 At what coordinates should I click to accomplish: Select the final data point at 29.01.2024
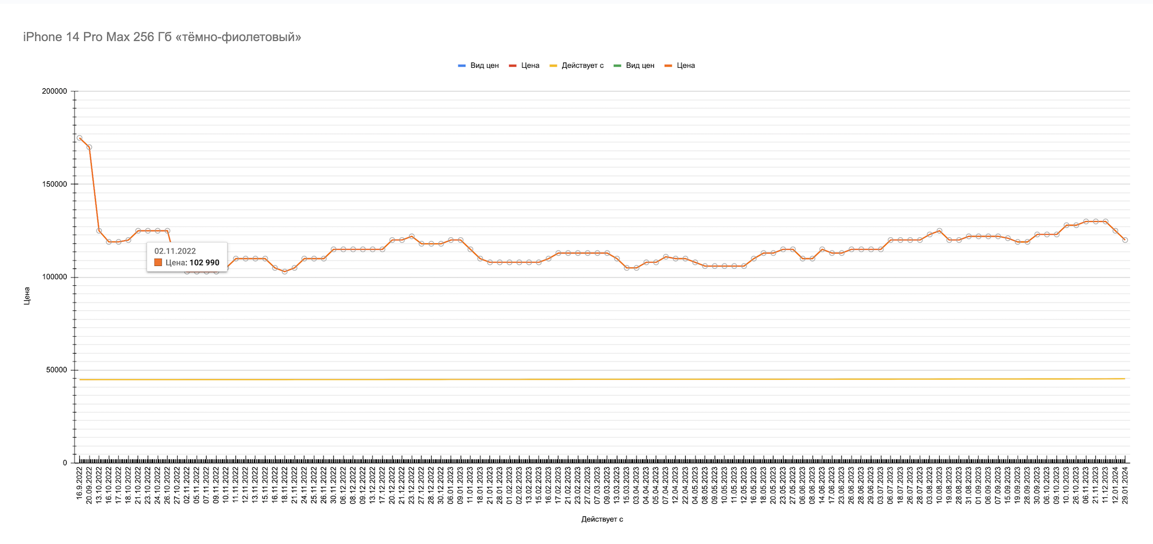1125,240
